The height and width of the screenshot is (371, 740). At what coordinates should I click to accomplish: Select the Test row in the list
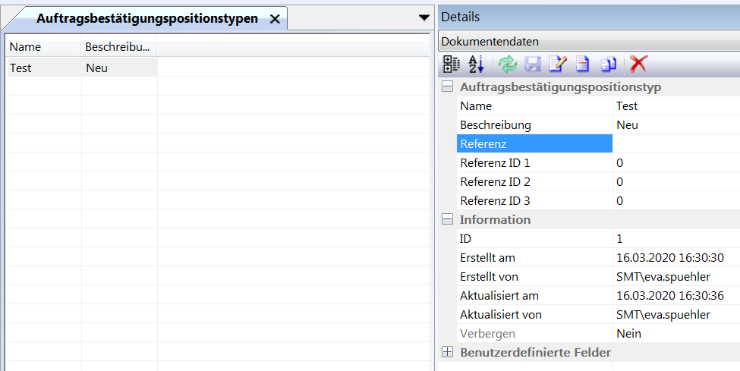43,68
